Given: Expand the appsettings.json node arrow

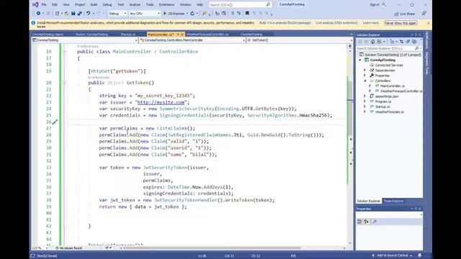Looking at the screenshot, I should (365, 96).
